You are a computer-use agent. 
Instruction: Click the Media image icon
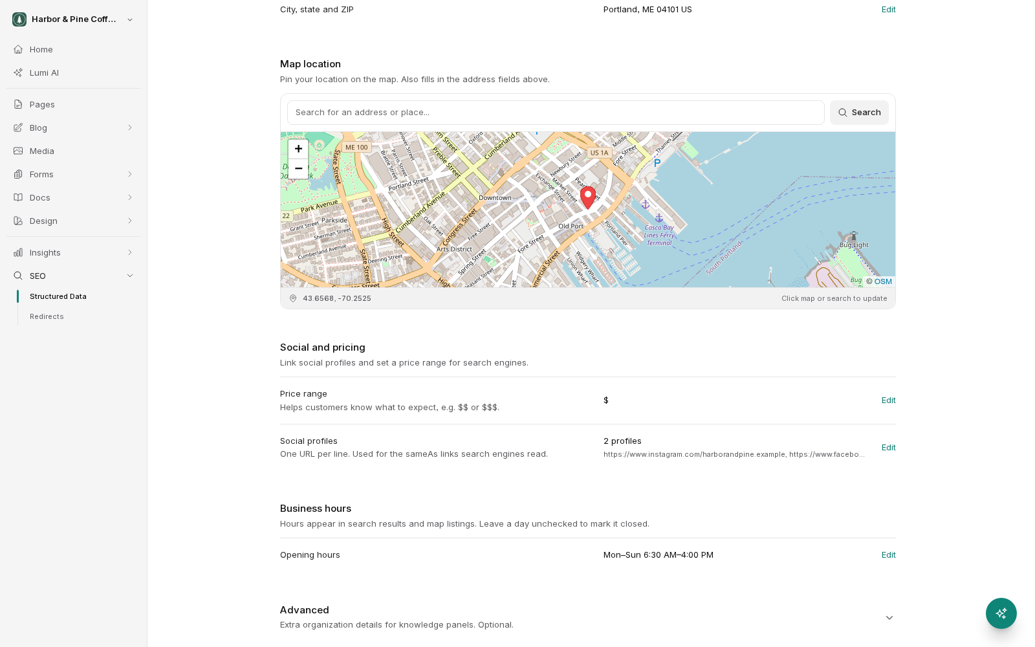click(18, 151)
